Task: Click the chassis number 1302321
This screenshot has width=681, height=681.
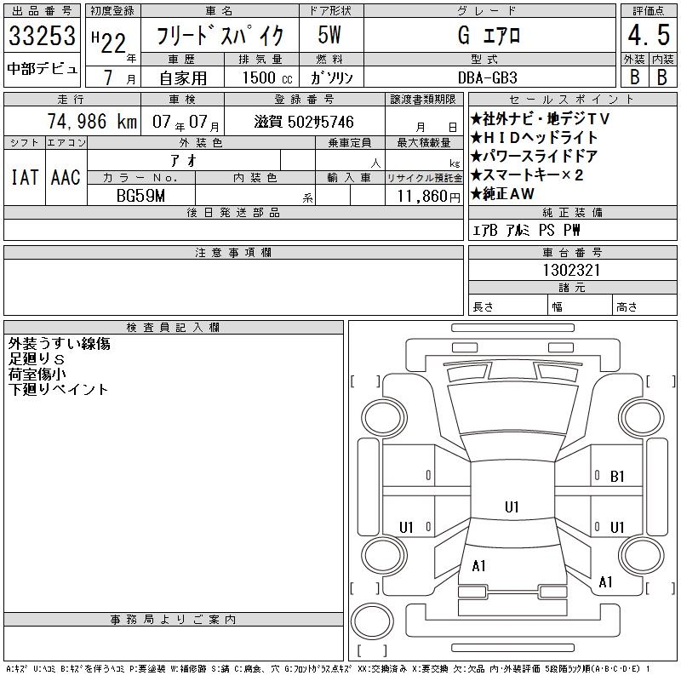Action: click(571, 270)
